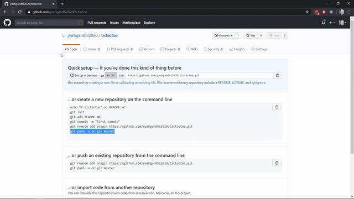Click the git init command line
Screen dimensions: 354x199
tap(77, 112)
